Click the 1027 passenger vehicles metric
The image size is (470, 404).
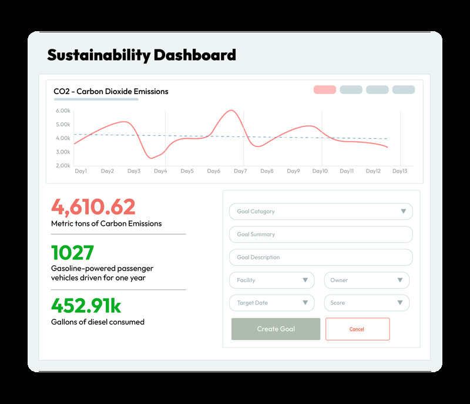(x=72, y=253)
